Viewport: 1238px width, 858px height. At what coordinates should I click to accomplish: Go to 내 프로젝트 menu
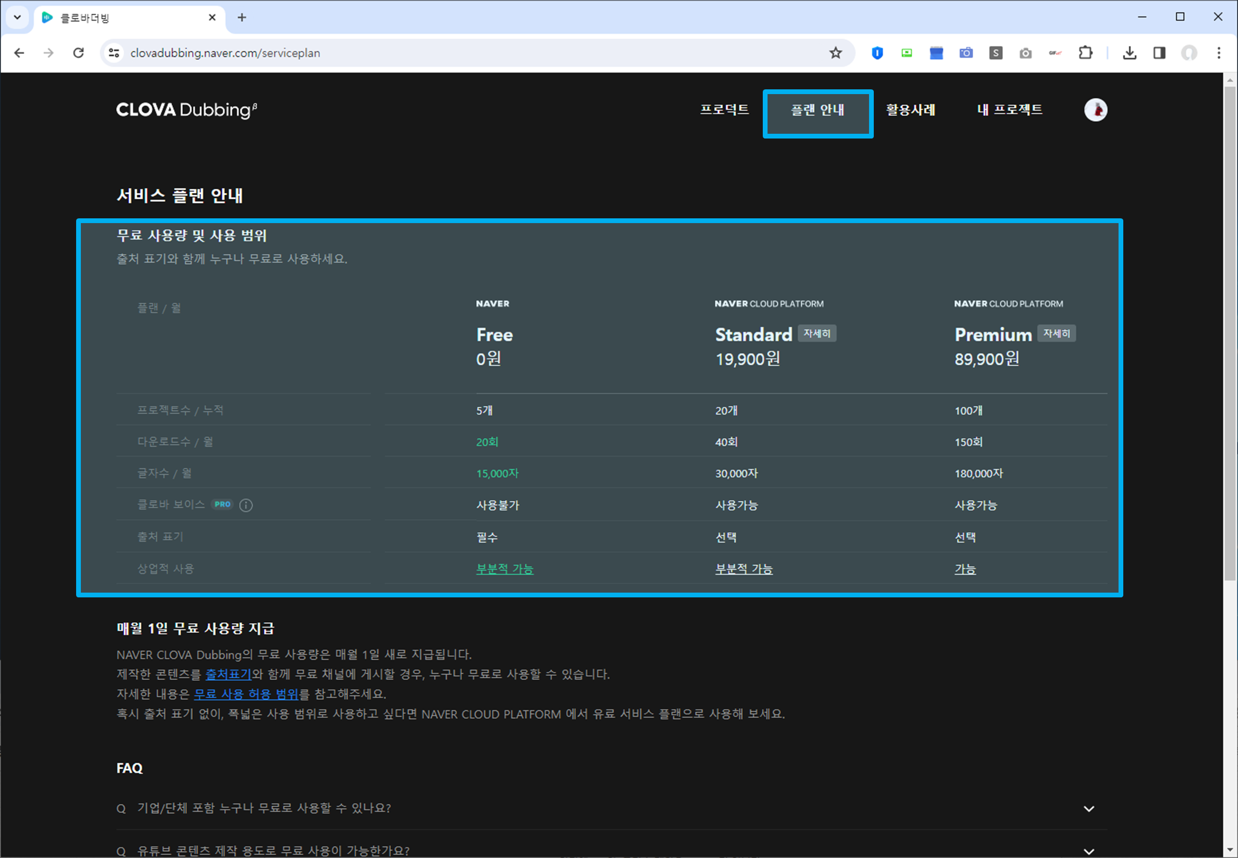1009,110
